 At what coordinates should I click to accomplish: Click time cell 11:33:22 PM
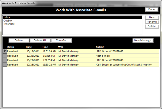(x=49, y=65)
